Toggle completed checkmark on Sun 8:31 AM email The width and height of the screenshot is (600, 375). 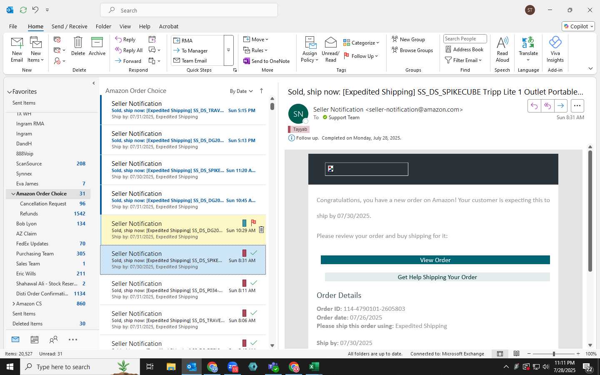tap(254, 252)
